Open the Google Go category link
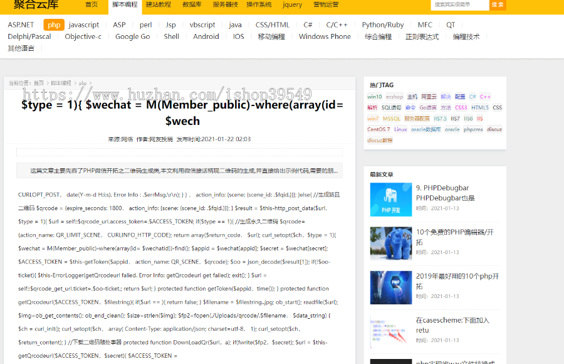The width and height of the screenshot is (564, 364). [132, 36]
